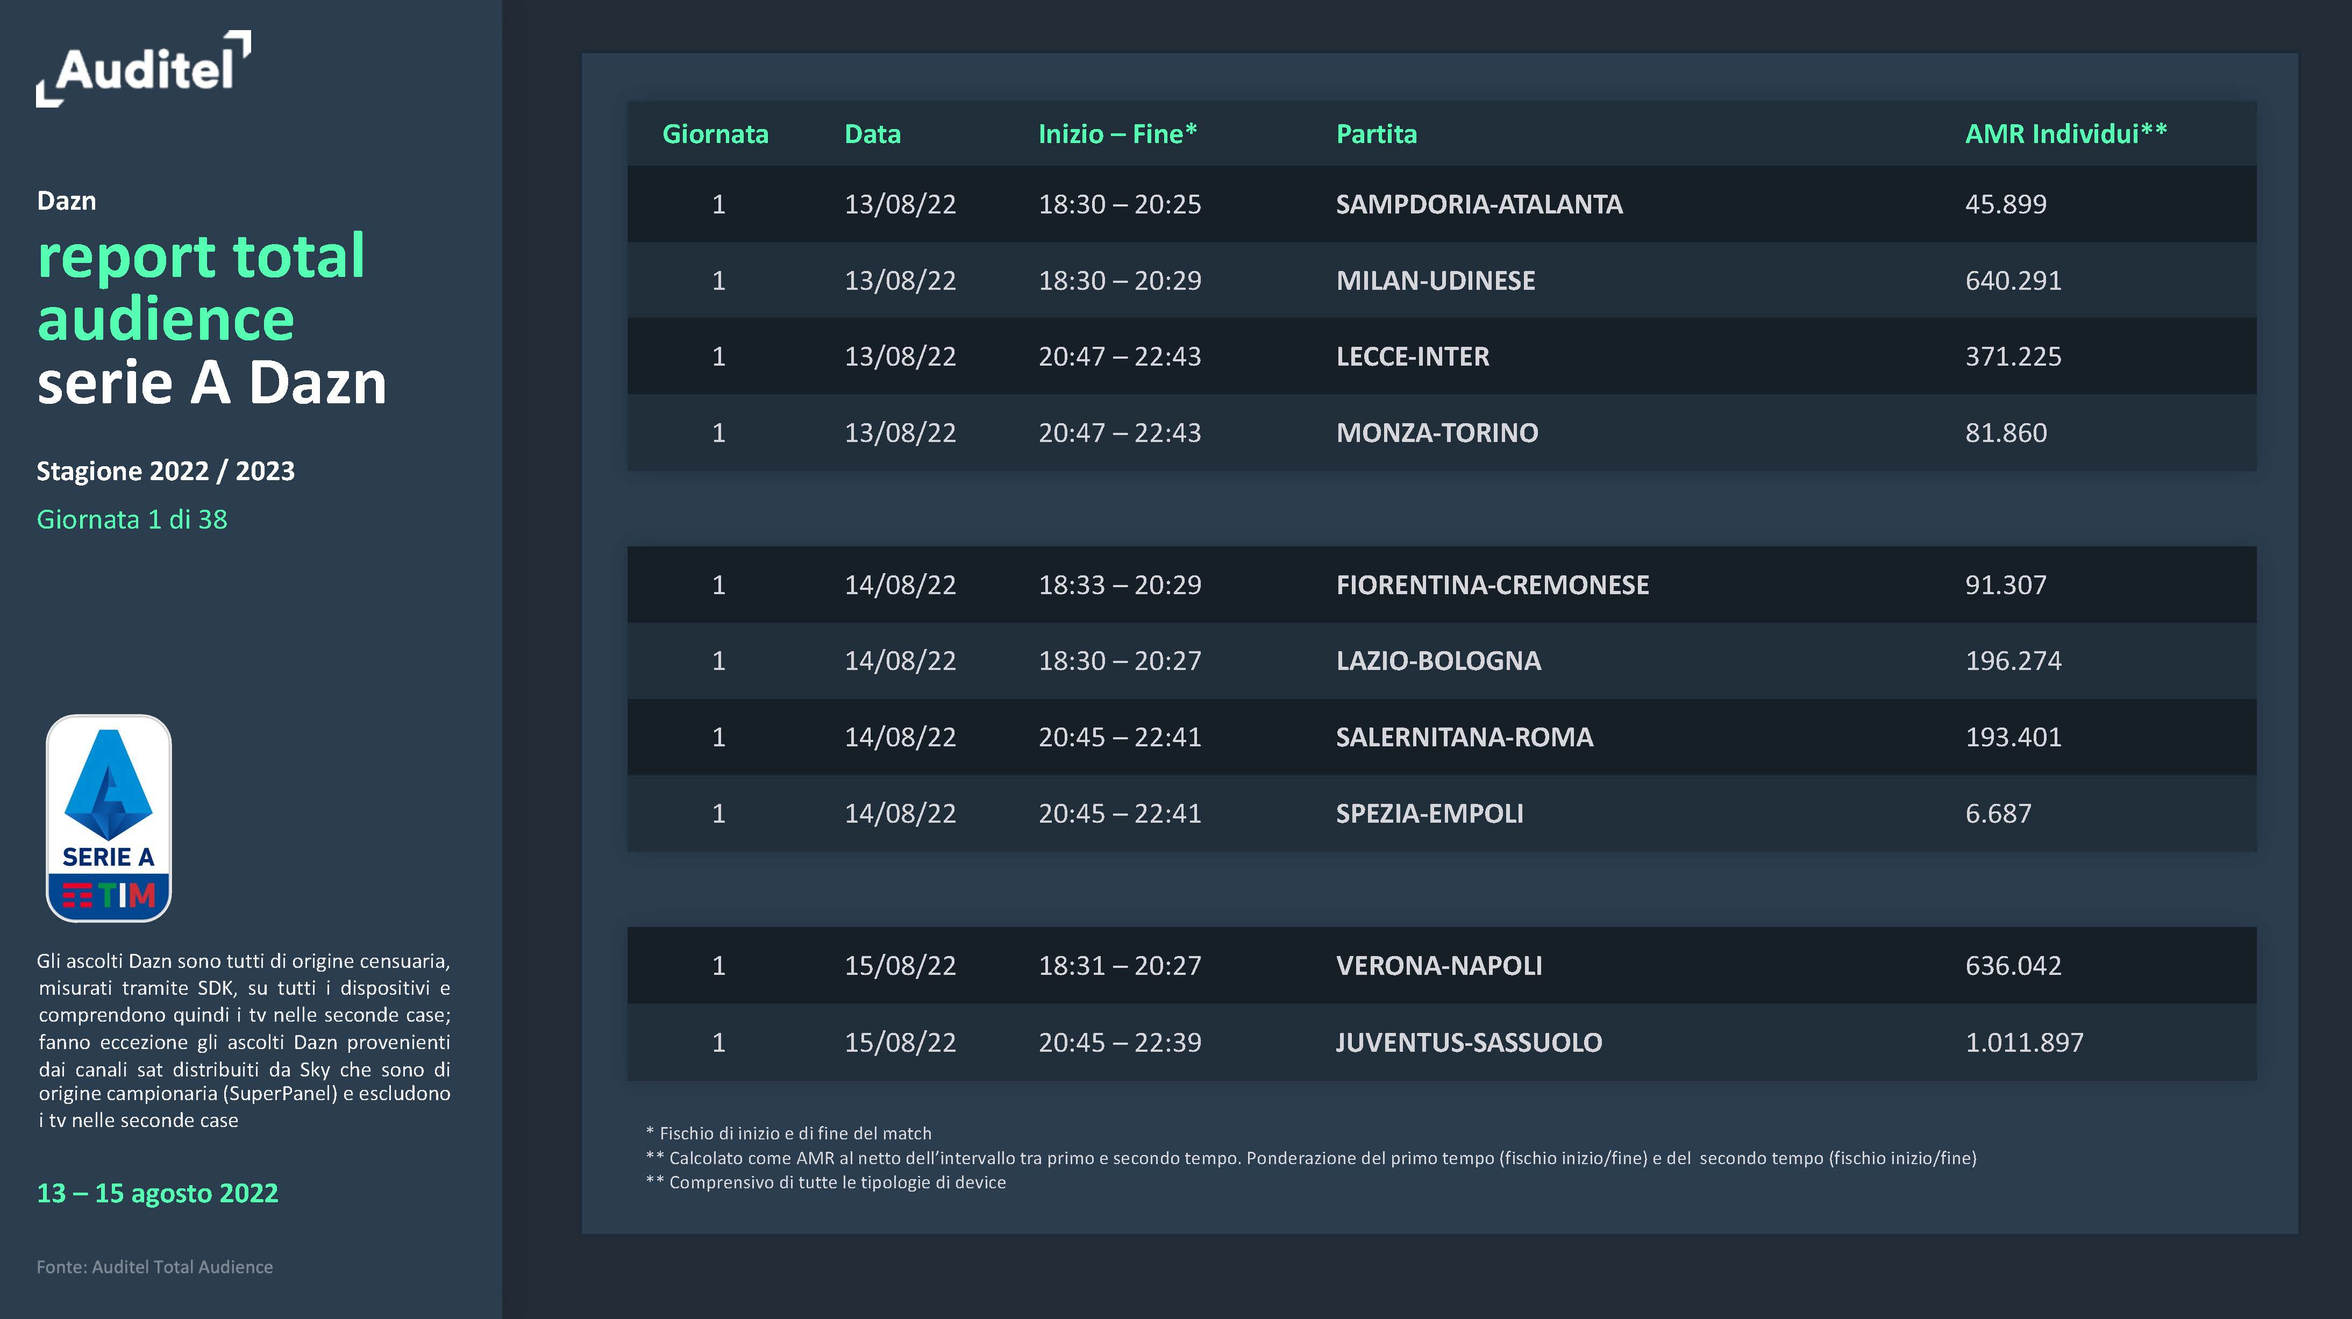This screenshot has height=1319, width=2352.
Task: Click the Inizio – Fine column header
Action: tap(1117, 134)
